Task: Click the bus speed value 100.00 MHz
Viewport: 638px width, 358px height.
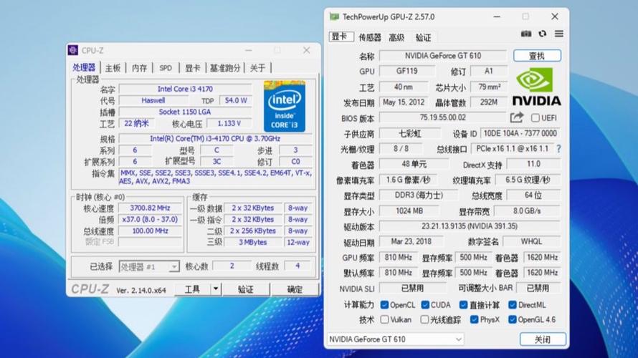Action: point(150,231)
